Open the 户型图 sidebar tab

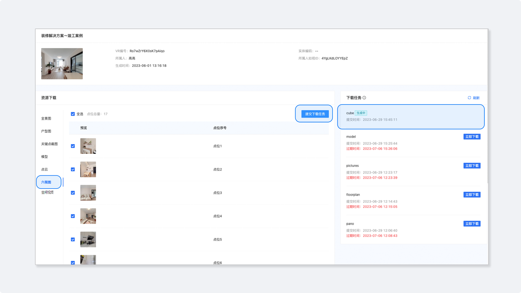pos(46,131)
